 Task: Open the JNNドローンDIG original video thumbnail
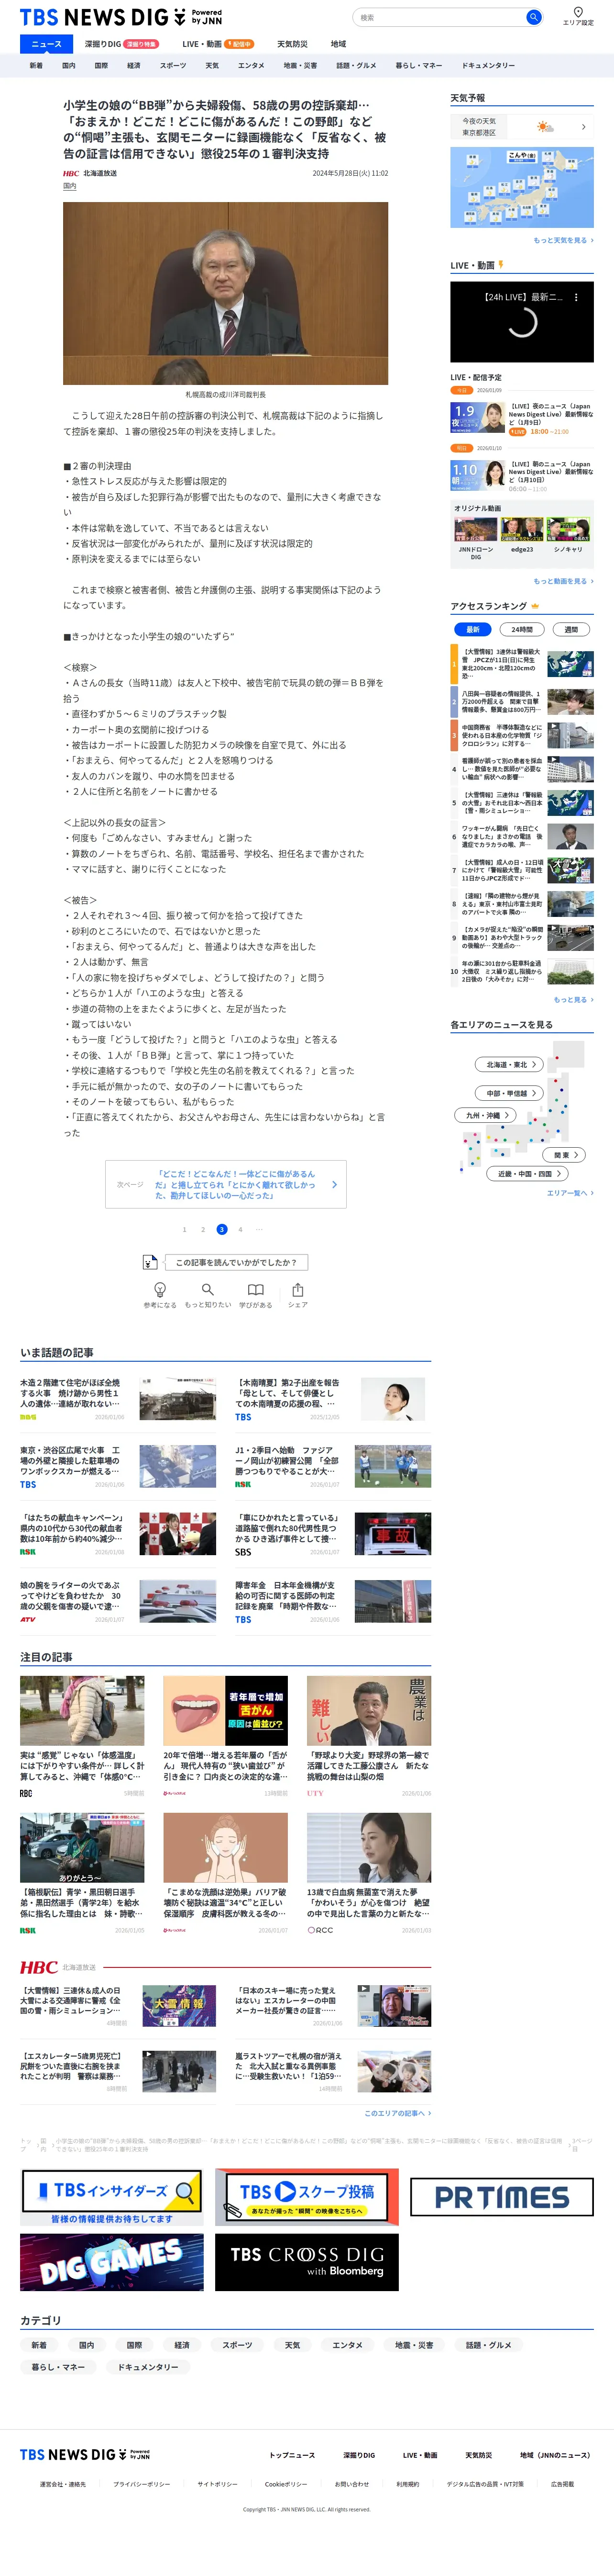coord(475,530)
